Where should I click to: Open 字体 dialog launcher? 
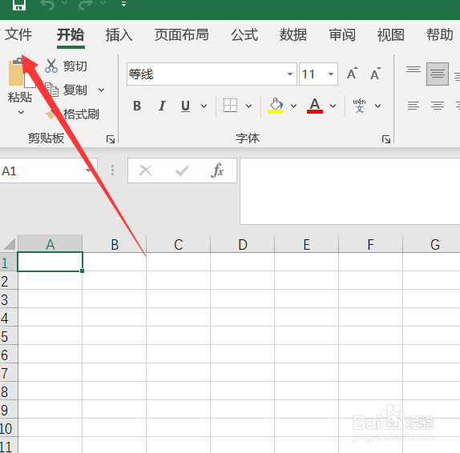pos(386,139)
